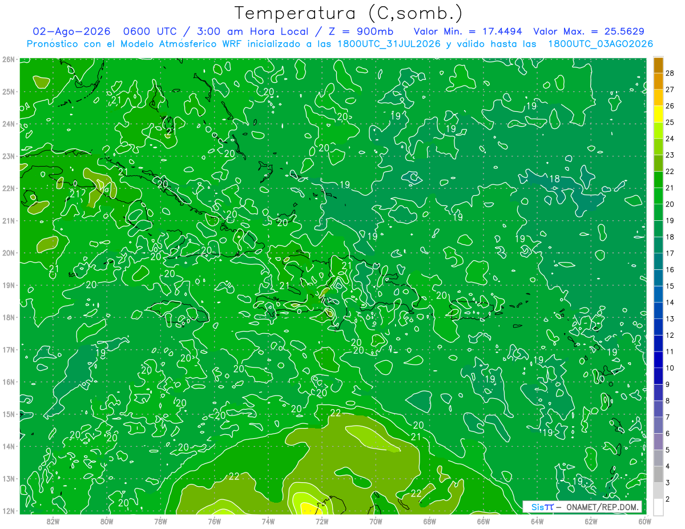Click the title "Temperatura (C,somb.)"

(348, 13)
